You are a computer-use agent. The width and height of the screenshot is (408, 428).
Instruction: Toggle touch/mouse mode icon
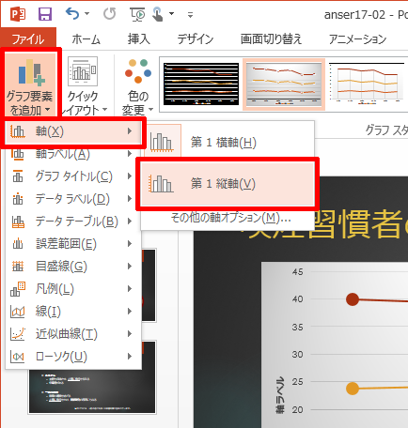tap(158, 14)
